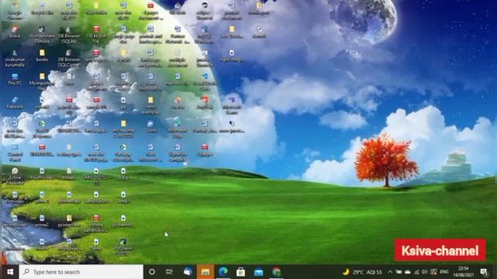The width and height of the screenshot is (497, 279).
Task: Launch the Brave browser shortcut
Action: pos(15,32)
